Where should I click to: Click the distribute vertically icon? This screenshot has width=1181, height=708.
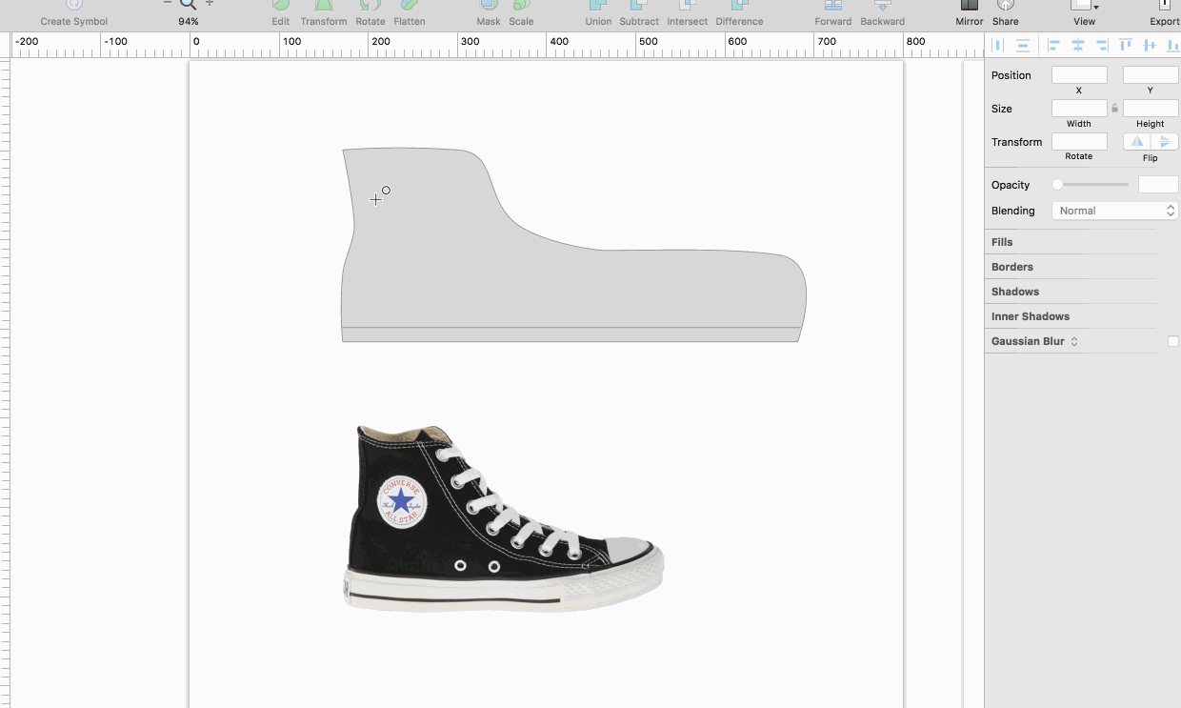tap(1022, 45)
